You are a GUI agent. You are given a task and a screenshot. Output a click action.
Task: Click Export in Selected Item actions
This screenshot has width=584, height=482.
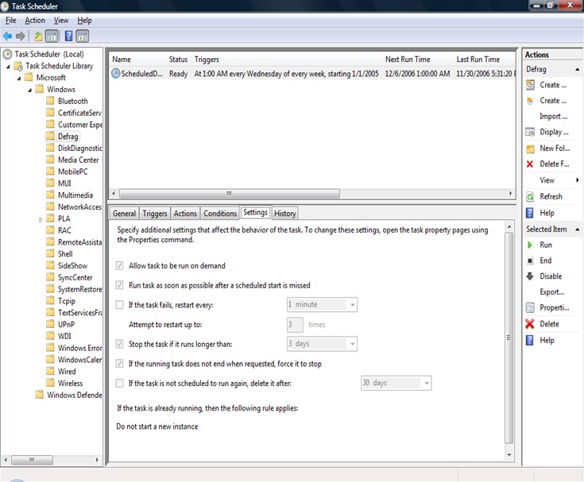(552, 291)
